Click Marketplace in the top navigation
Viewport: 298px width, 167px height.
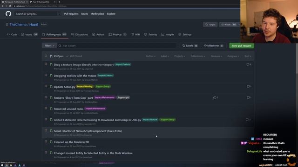97,13
